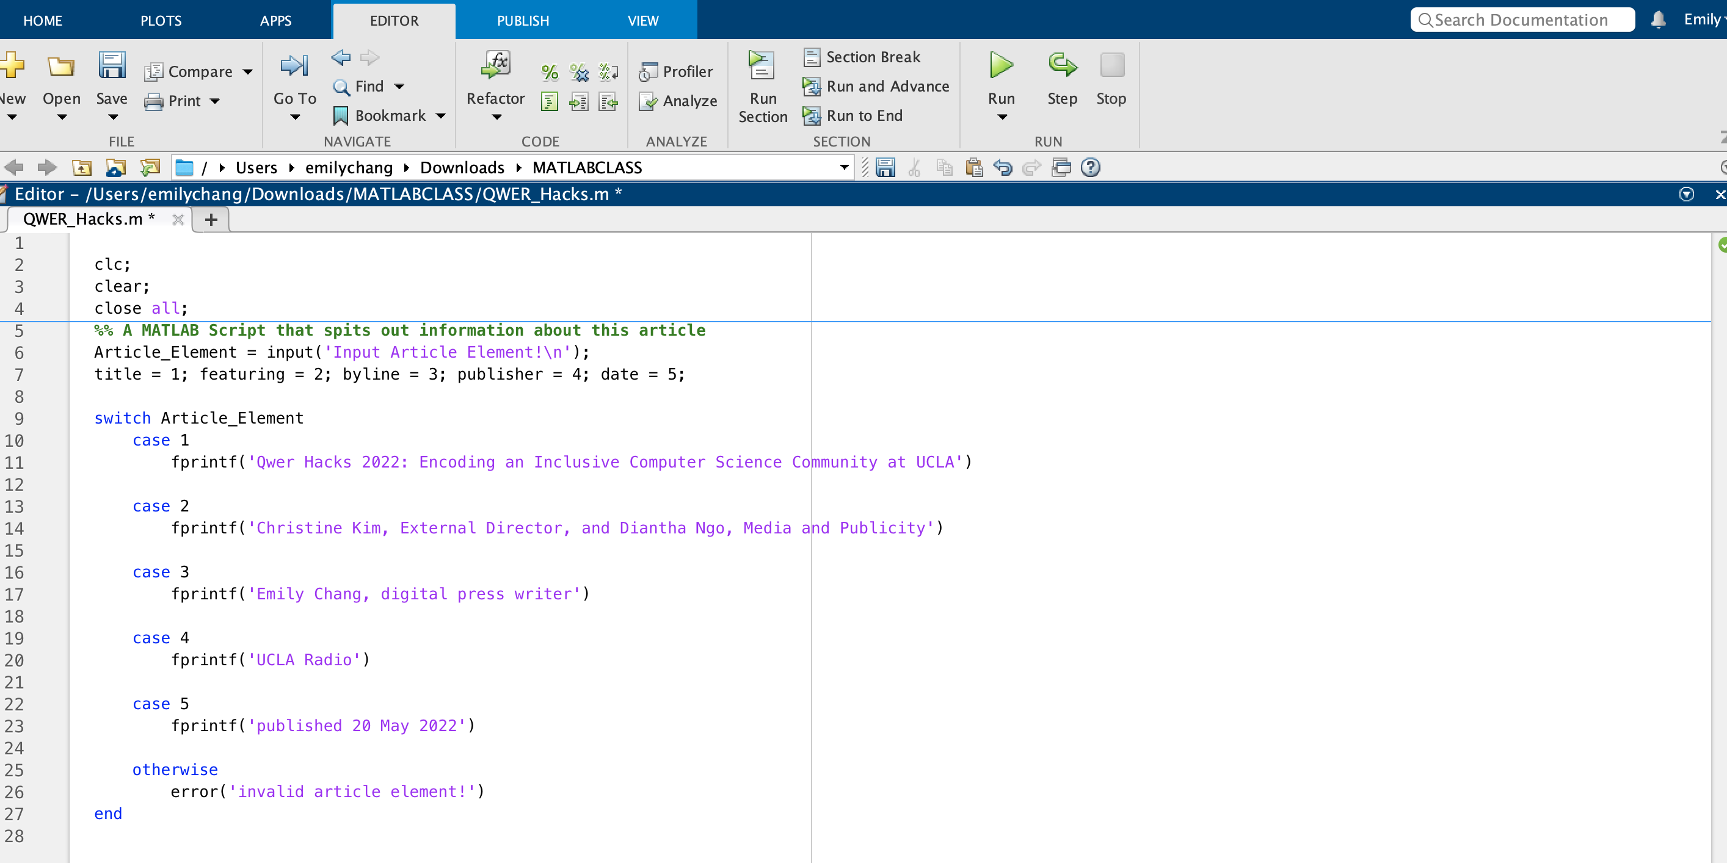Open help via the question mark icon
Viewport: 1727px width, 863px height.
(x=1091, y=167)
